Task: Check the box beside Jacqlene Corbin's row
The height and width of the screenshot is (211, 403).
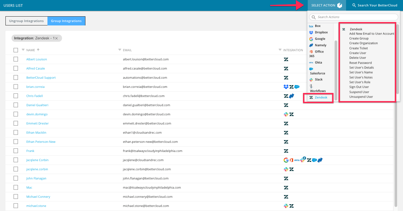Action: click(16, 160)
